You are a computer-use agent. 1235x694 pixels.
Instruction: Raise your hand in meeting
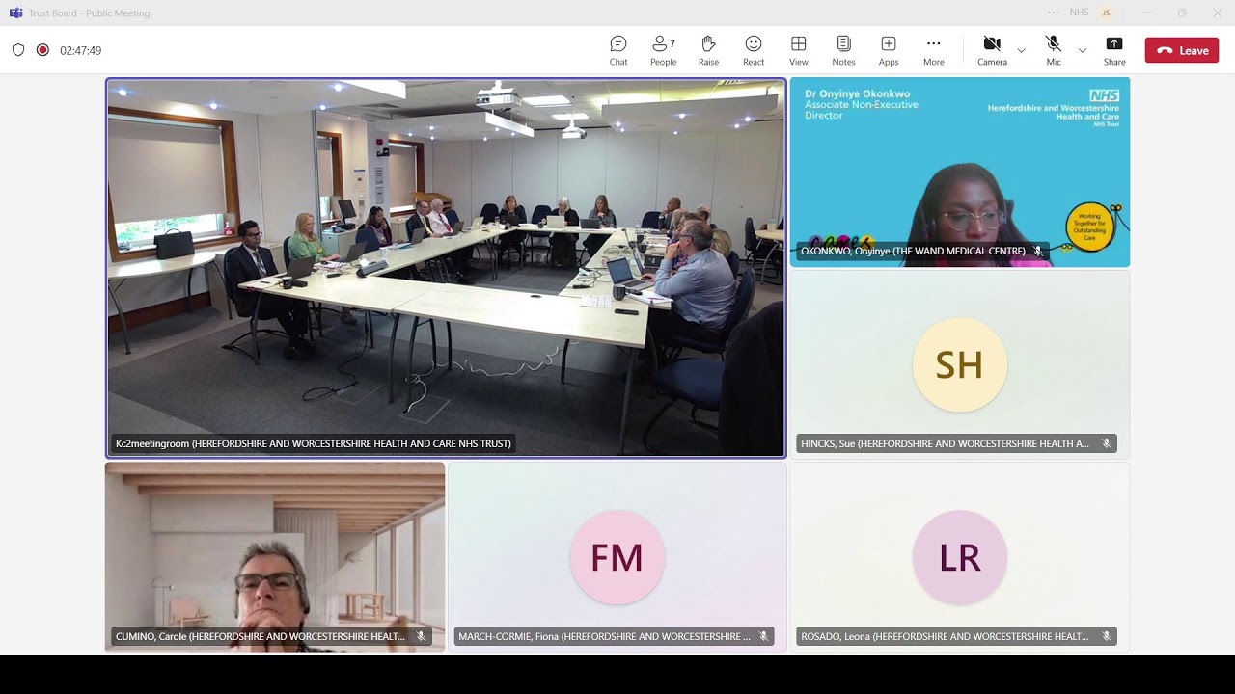pos(708,50)
